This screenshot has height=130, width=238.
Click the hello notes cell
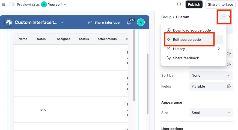pyautogui.click(x=42, y=109)
